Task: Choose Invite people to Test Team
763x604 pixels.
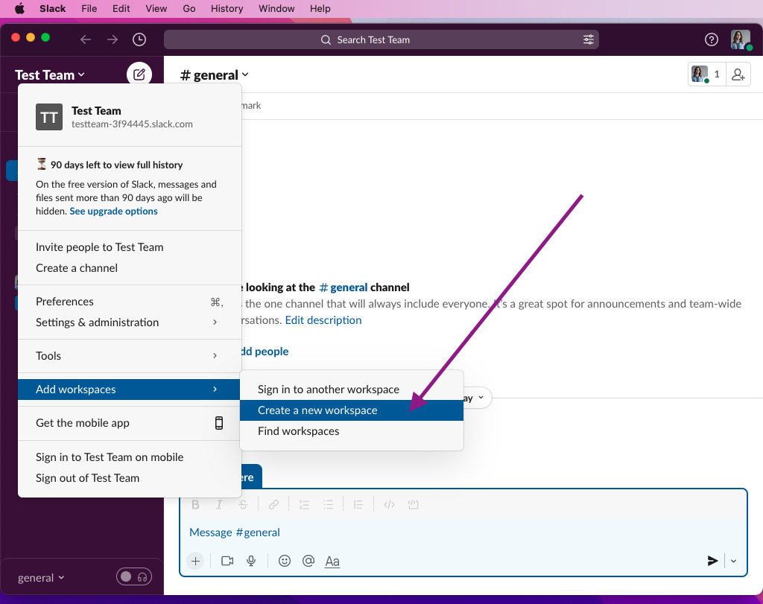Action: coord(129,247)
